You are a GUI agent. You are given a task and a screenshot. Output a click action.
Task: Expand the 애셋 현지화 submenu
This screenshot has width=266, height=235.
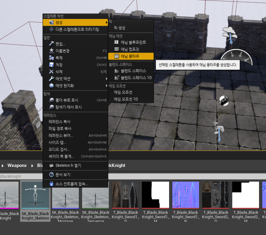tap(106, 86)
